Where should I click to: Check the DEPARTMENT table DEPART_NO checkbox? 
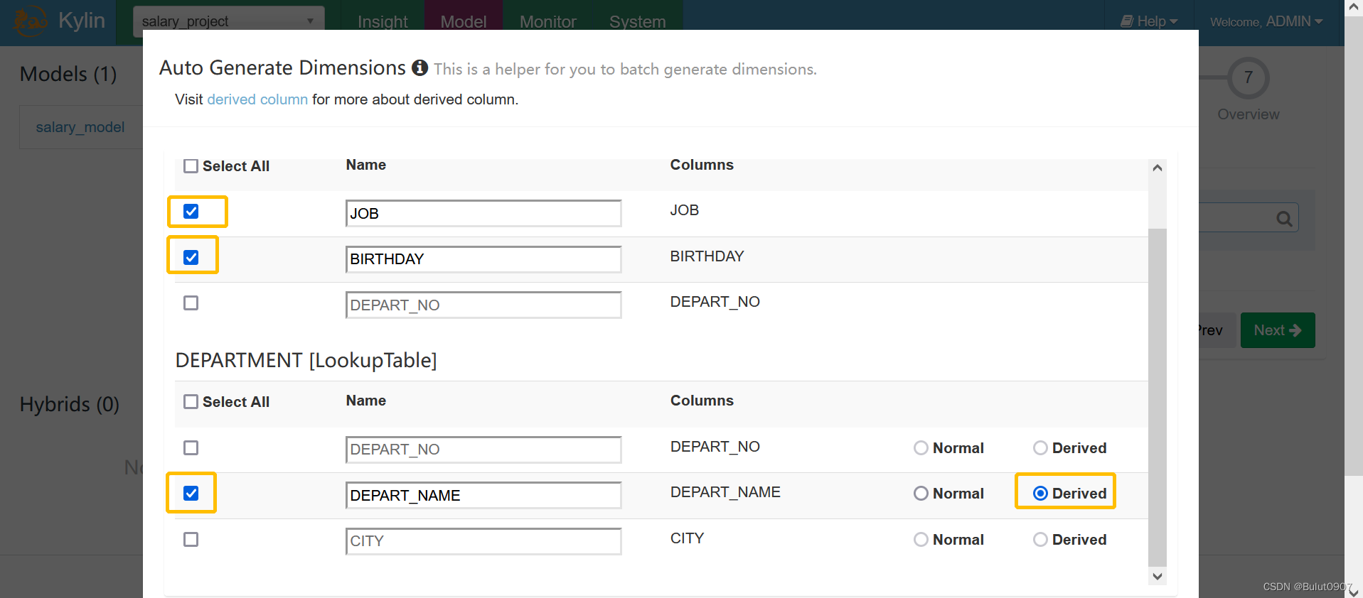[x=191, y=448]
